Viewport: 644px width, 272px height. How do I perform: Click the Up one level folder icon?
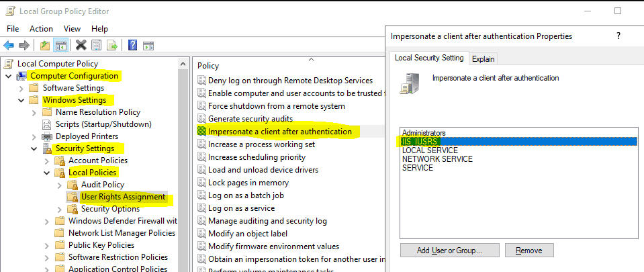[45, 45]
